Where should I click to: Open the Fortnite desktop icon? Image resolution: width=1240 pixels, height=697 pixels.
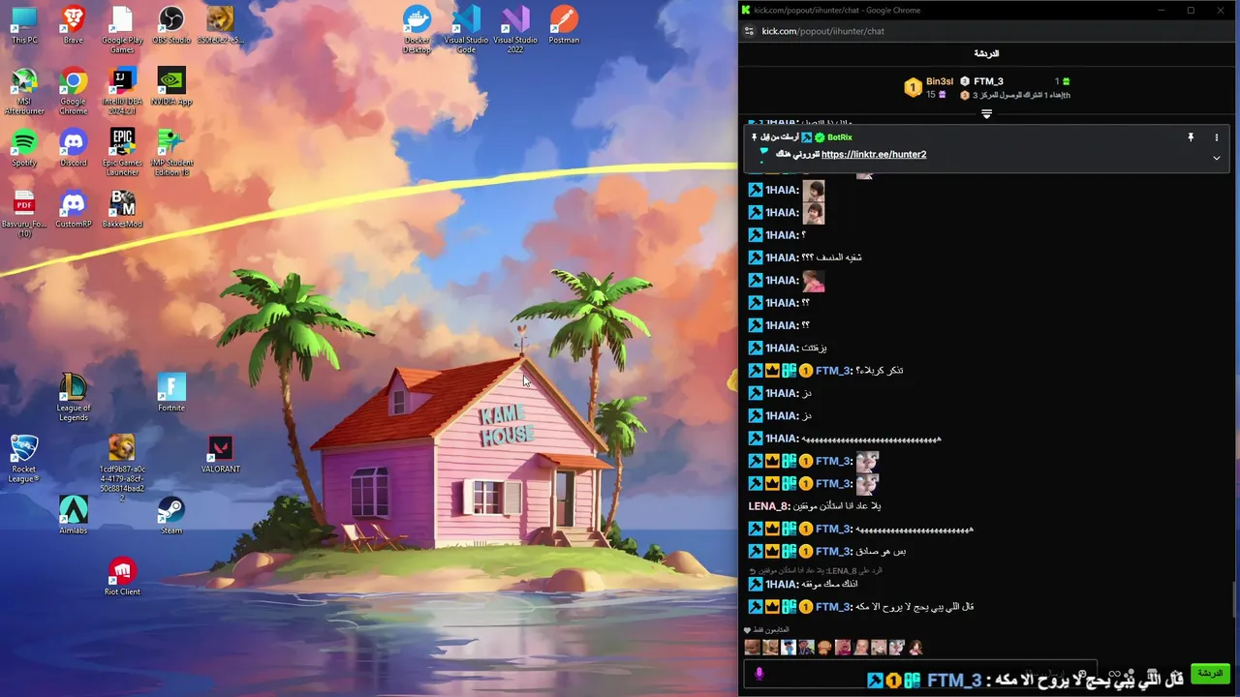tap(171, 392)
